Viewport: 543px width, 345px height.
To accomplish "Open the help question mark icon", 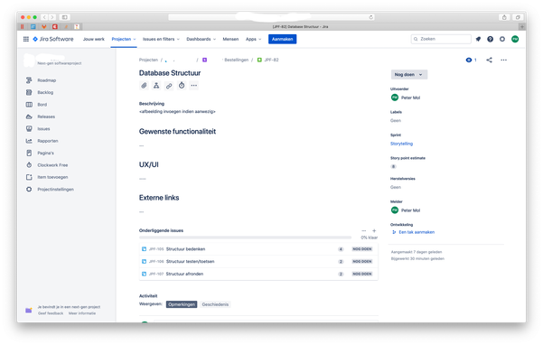I will 490,39.
